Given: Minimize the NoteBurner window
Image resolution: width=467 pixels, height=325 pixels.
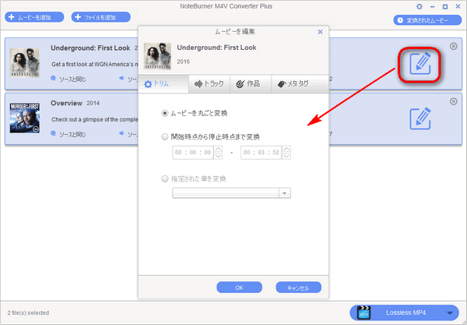Looking at the screenshot, I should (433, 6).
